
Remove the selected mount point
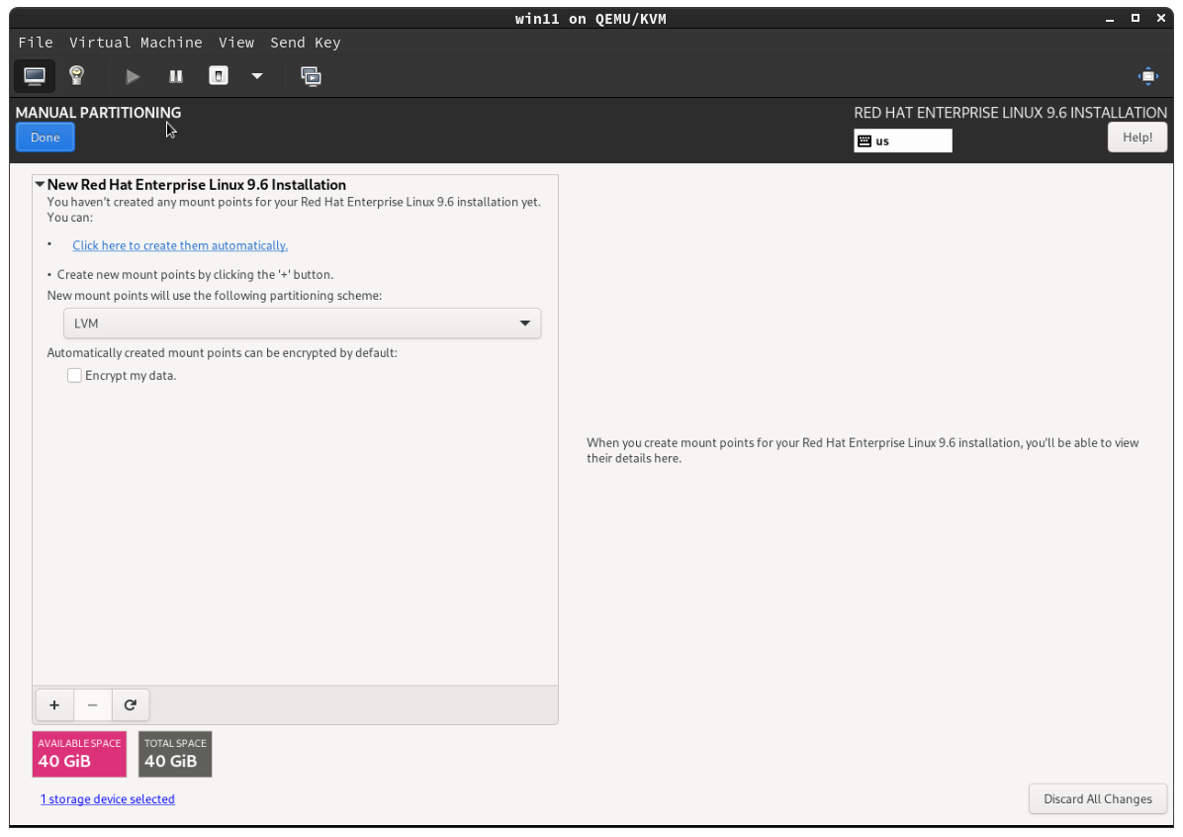coord(93,705)
